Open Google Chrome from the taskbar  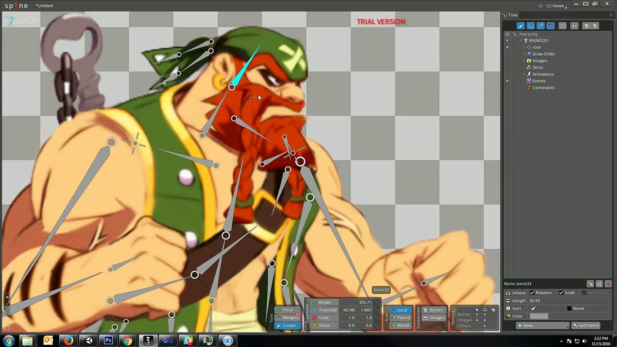pos(127,341)
